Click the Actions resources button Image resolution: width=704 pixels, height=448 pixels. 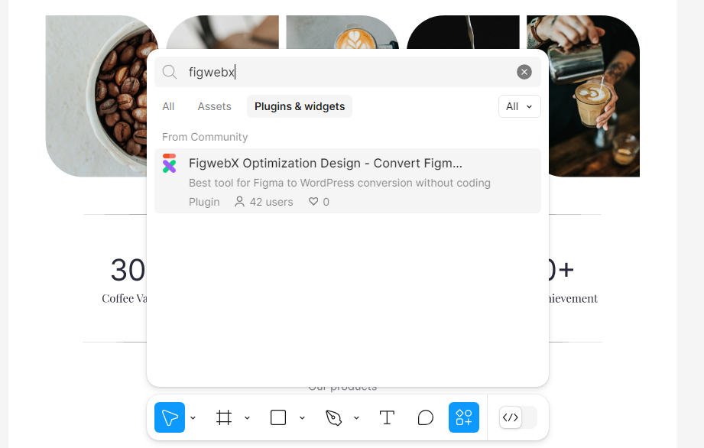click(464, 417)
